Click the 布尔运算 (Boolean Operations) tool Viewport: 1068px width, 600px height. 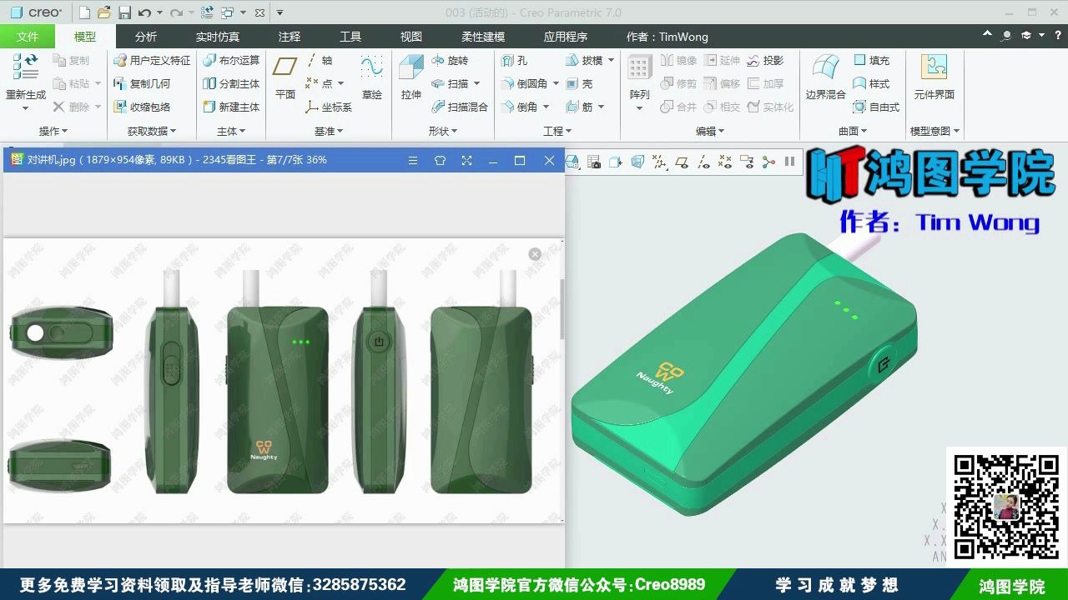tap(232, 60)
